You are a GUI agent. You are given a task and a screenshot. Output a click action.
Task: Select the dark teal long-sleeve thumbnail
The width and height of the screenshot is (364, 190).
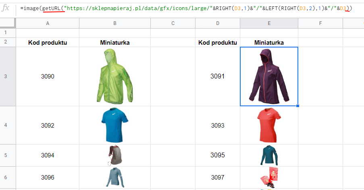pos(269,155)
